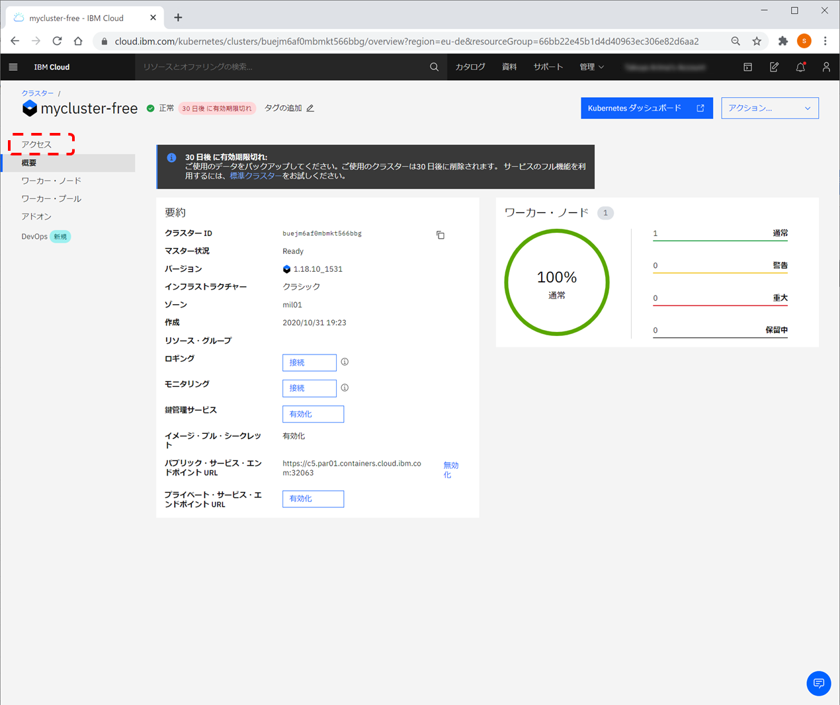The height and width of the screenshot is (705, 840).
Task: Select ワーカー・プール in the sidebar
Action: coord(52,198)
